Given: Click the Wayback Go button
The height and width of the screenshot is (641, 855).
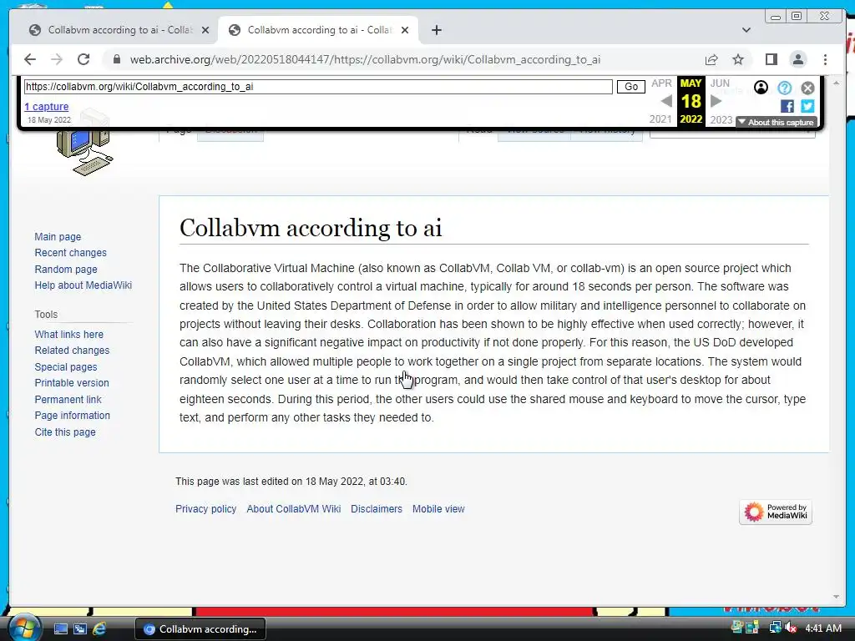Looking at the screenshot, I should click(631, 87).
